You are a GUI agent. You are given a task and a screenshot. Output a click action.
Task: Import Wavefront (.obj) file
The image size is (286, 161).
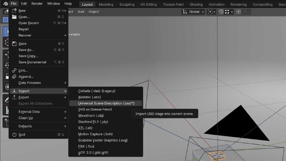tap(105, 116)
